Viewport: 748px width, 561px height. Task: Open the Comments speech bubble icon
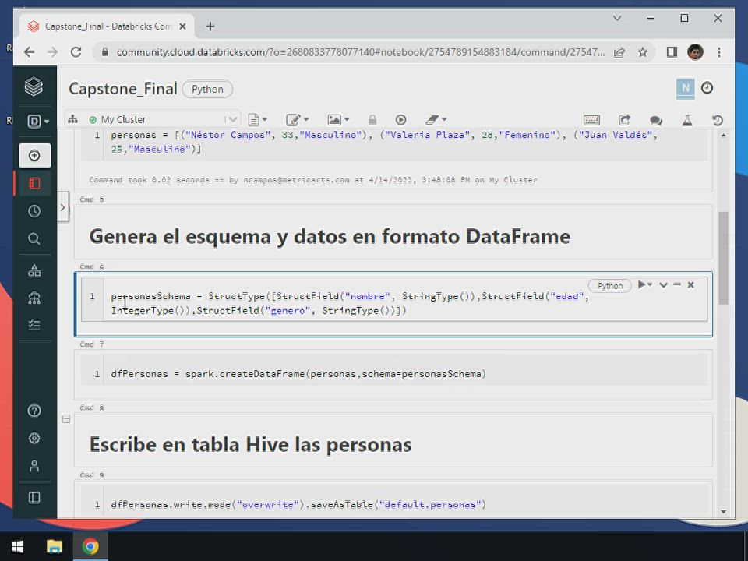click(656, 120)
